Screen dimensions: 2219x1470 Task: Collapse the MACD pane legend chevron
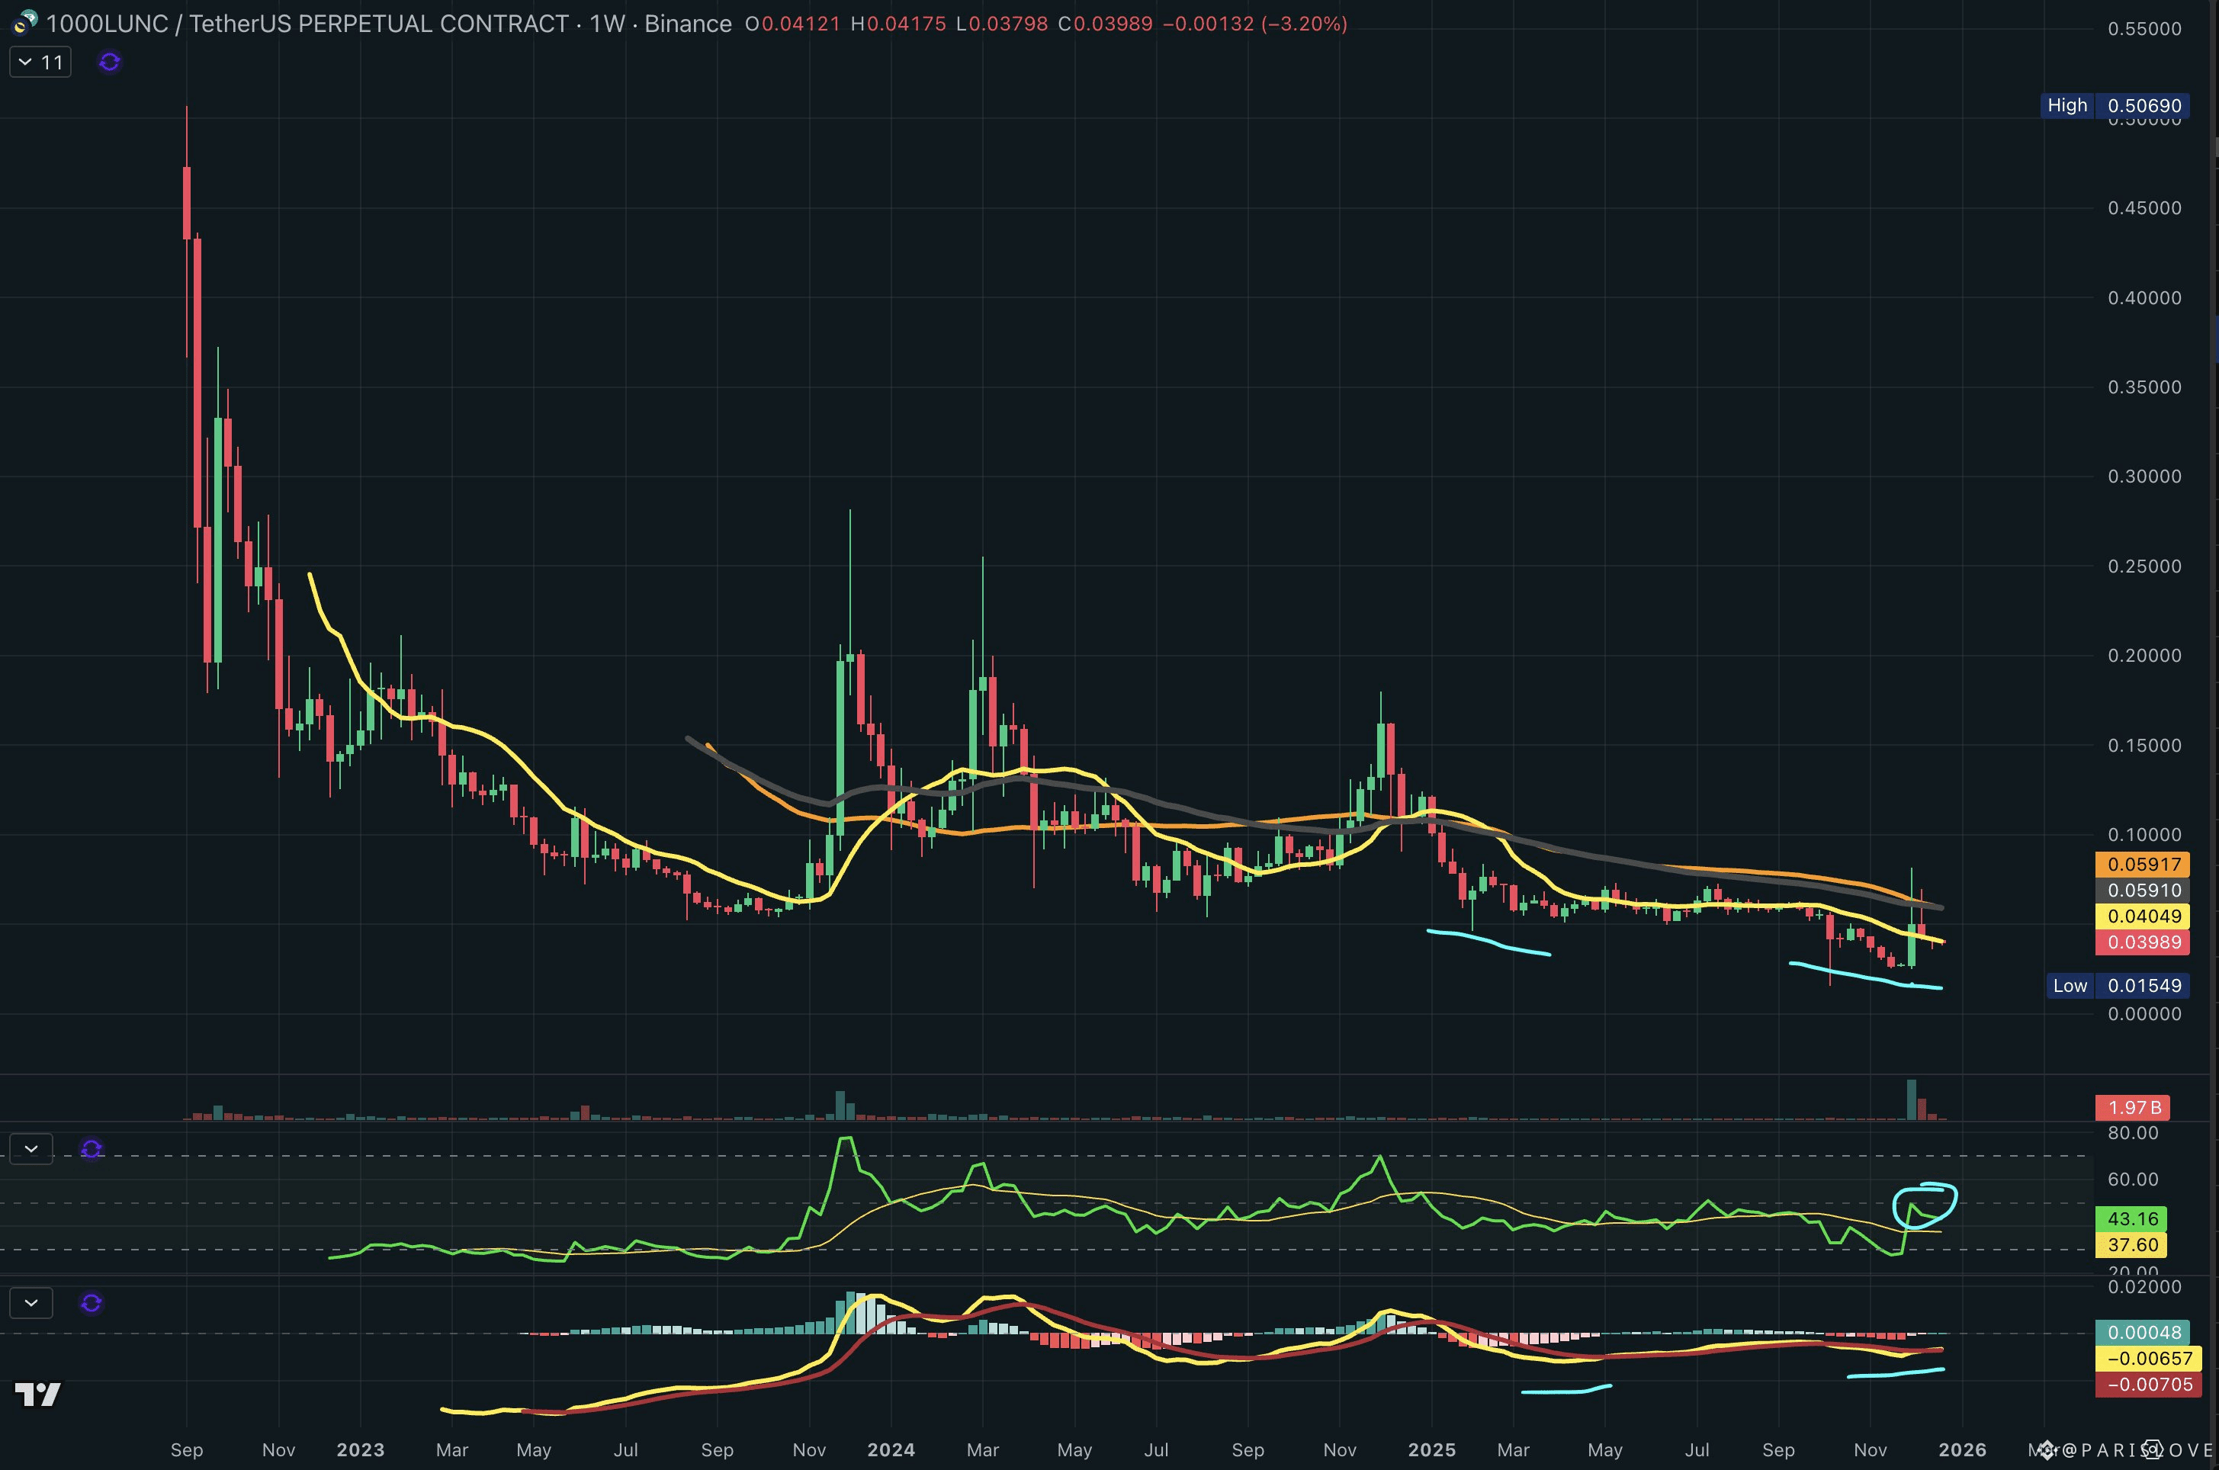pos(31,1303)
